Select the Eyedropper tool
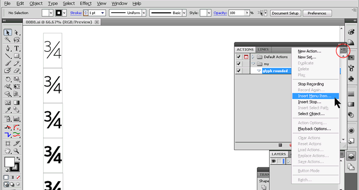359x190 pixels. tap(8, 110)
